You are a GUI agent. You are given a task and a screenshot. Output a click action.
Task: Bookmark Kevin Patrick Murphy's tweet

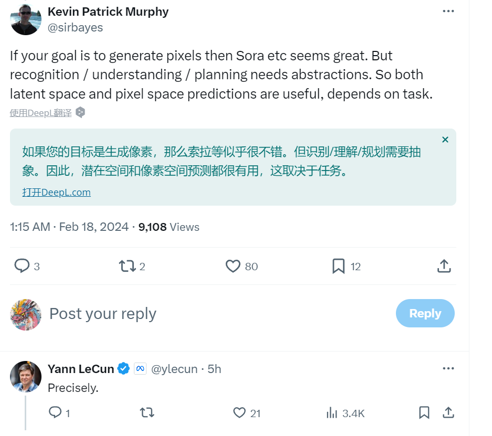pyautogui.click(x=338, y=266)
